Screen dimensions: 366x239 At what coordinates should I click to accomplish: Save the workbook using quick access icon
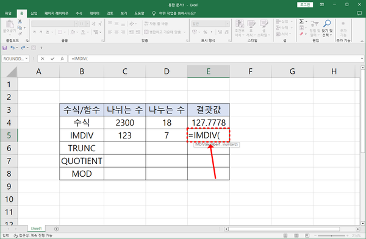pos(5,48)
